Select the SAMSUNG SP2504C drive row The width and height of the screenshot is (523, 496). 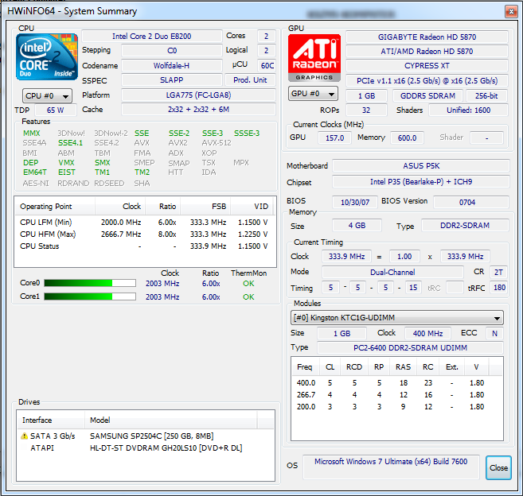coord(146,436)
